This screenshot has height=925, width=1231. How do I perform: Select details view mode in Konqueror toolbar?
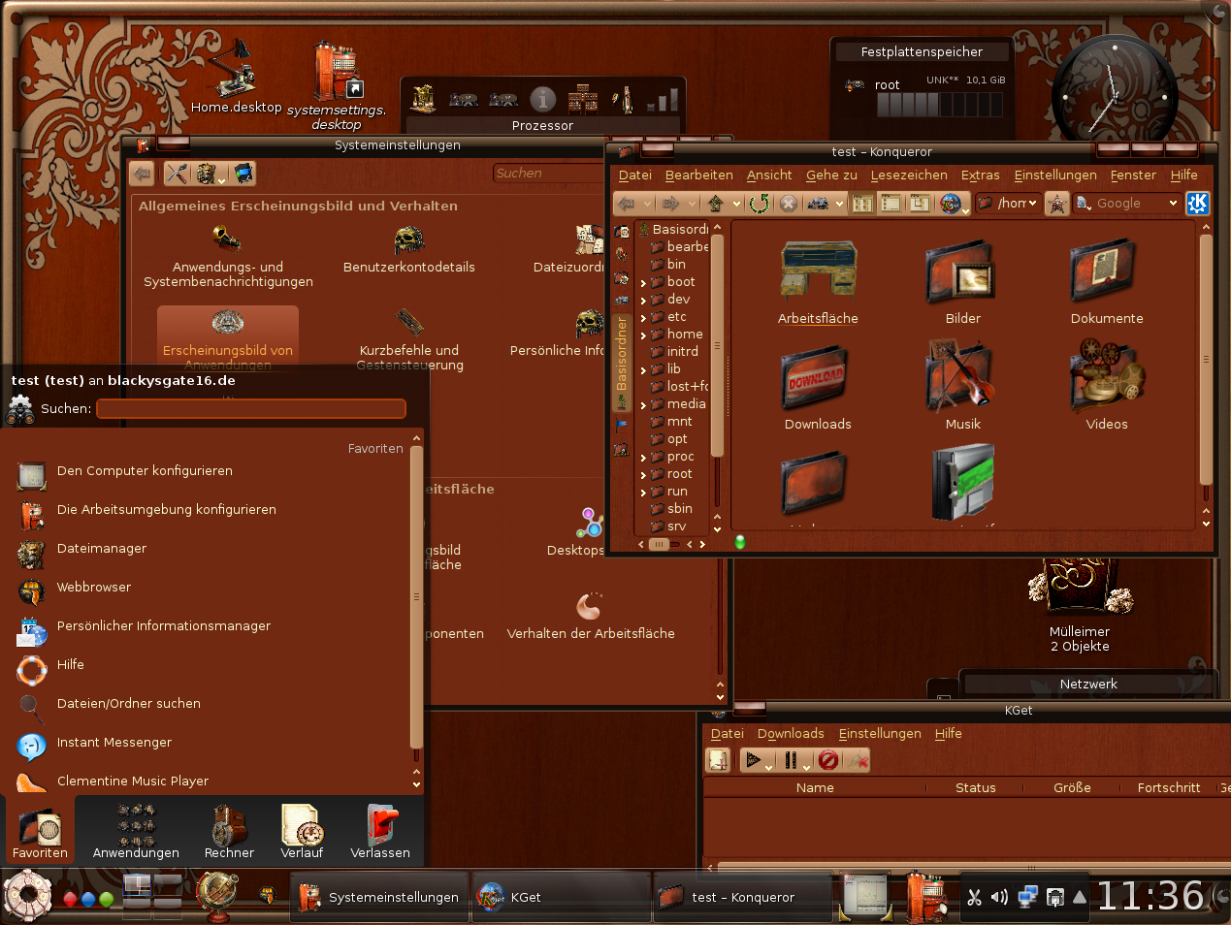tap(891, 203)
